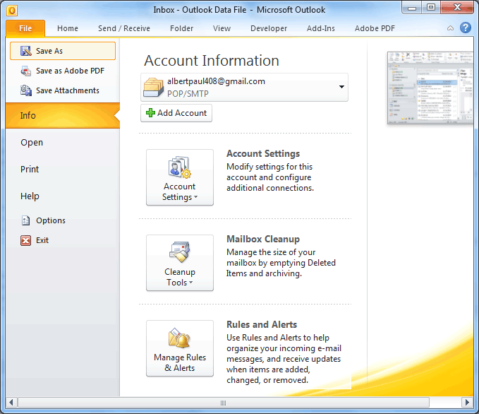Screen dimensions: 479x414
Task: Maximize the Outlook window
Action: [x=431, y=7]
